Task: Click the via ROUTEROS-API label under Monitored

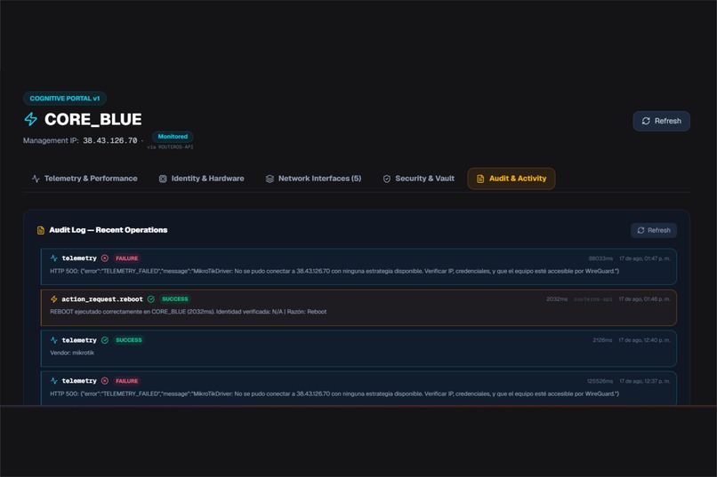Action: [x=170, y=147]
